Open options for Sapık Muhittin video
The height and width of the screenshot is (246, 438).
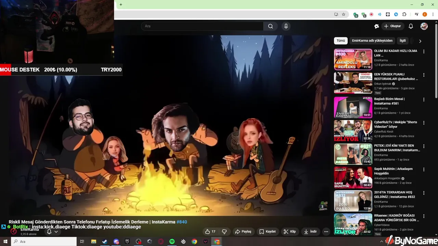tap(424, 169)
